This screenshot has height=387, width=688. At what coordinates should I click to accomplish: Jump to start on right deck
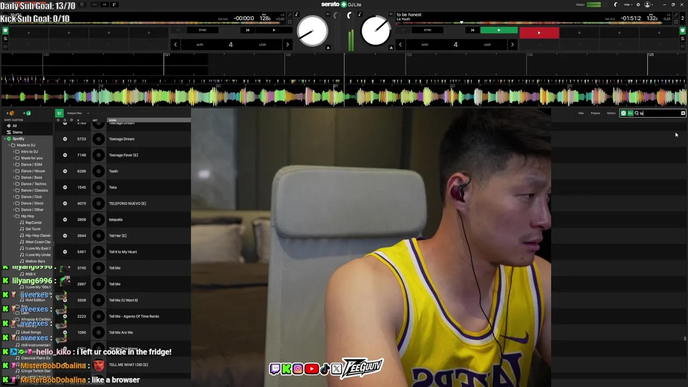(472, 30)
